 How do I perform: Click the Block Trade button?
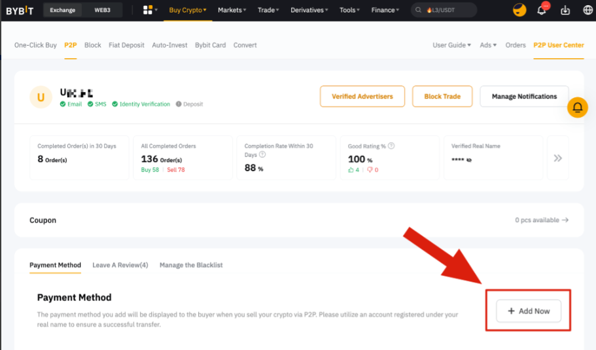(x=442, y=97)
